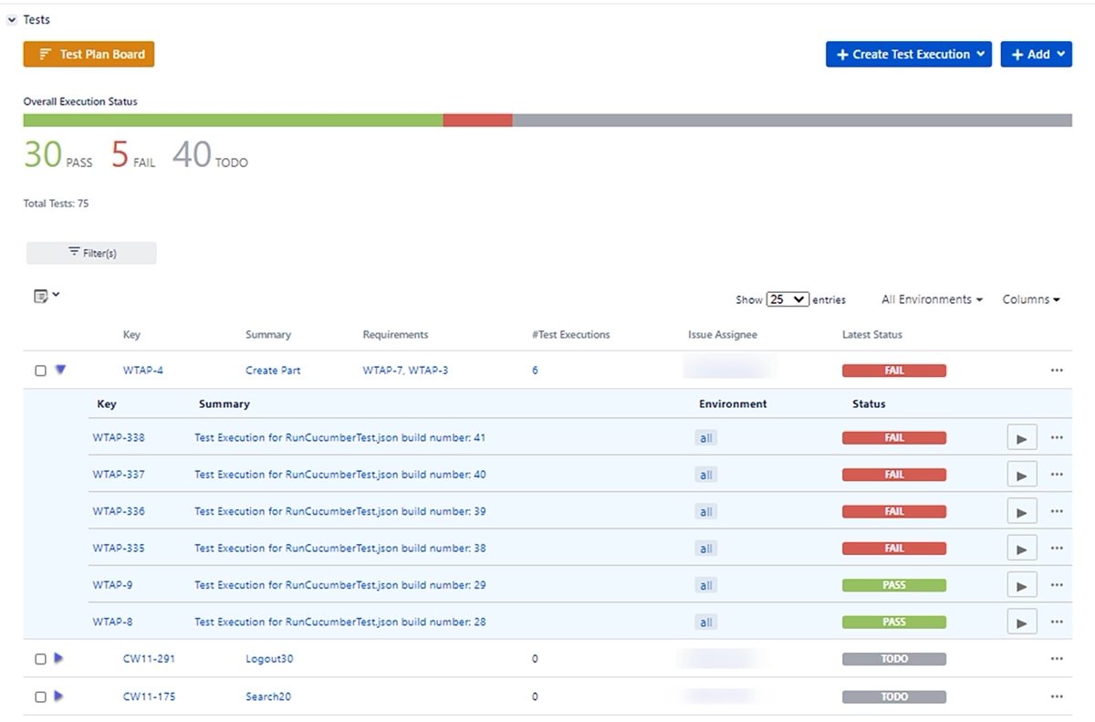Open the All Environments filter menu
The image size is (1095, 722).
pyautogui.click(x=932, y=299)
